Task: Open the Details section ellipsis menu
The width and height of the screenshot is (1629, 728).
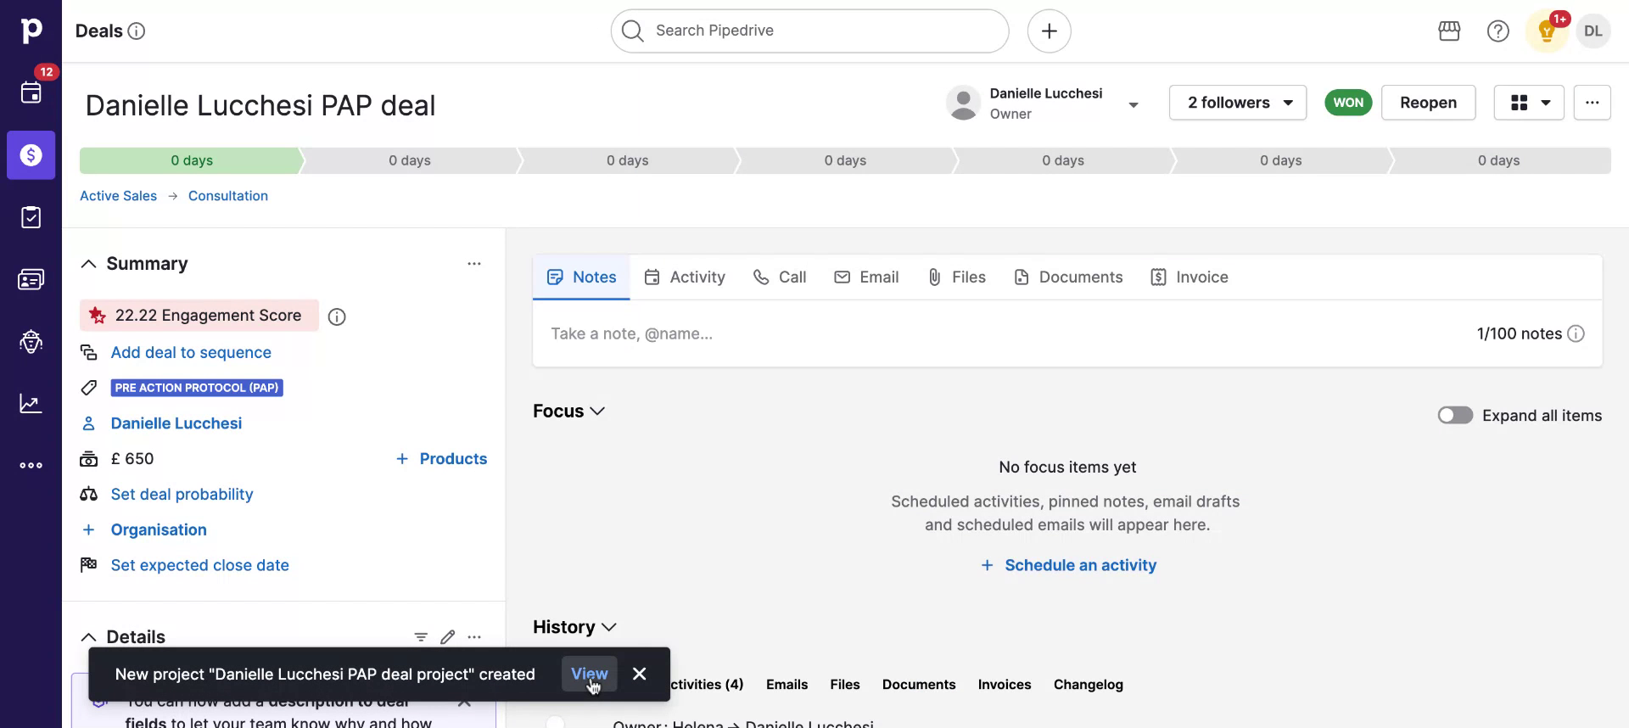Action: point(474,636)
